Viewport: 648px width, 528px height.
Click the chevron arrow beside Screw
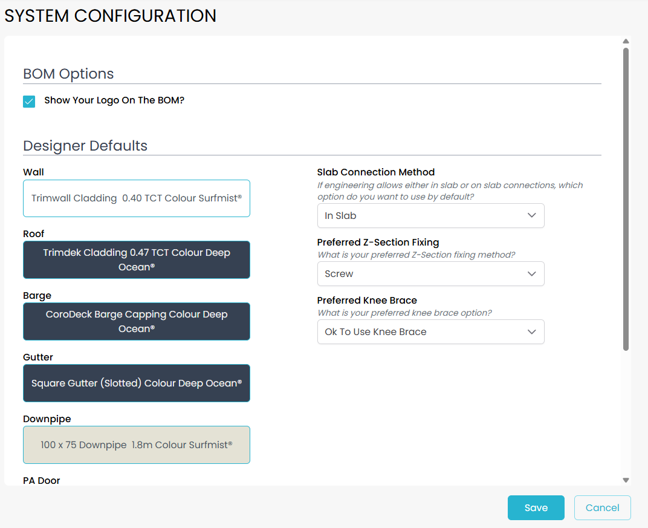pos(532,274)
